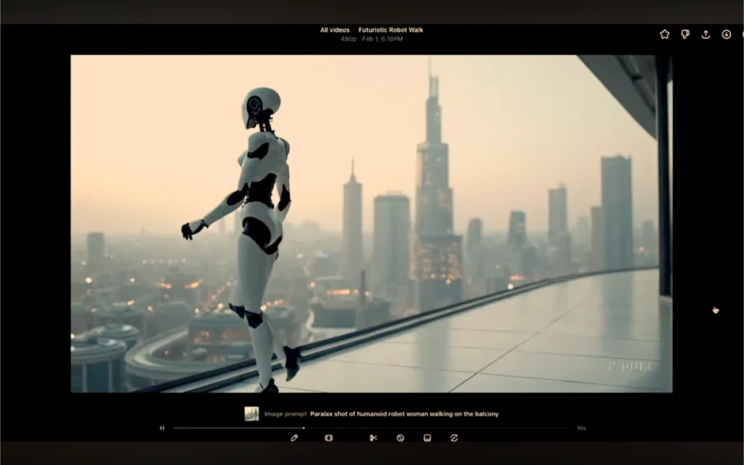Go back to All videos
The width and height of the screenshot is (744, 465).
(334, 30)
